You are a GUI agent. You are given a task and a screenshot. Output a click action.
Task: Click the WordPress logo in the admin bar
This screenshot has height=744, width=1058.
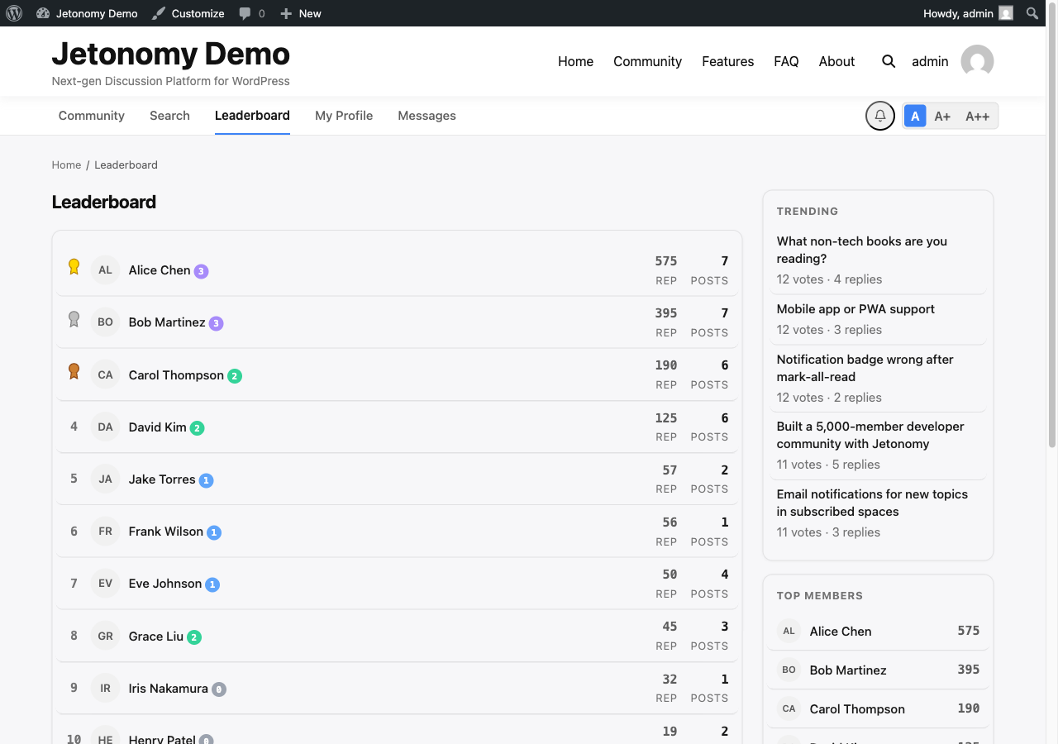(x=14, y=12)
